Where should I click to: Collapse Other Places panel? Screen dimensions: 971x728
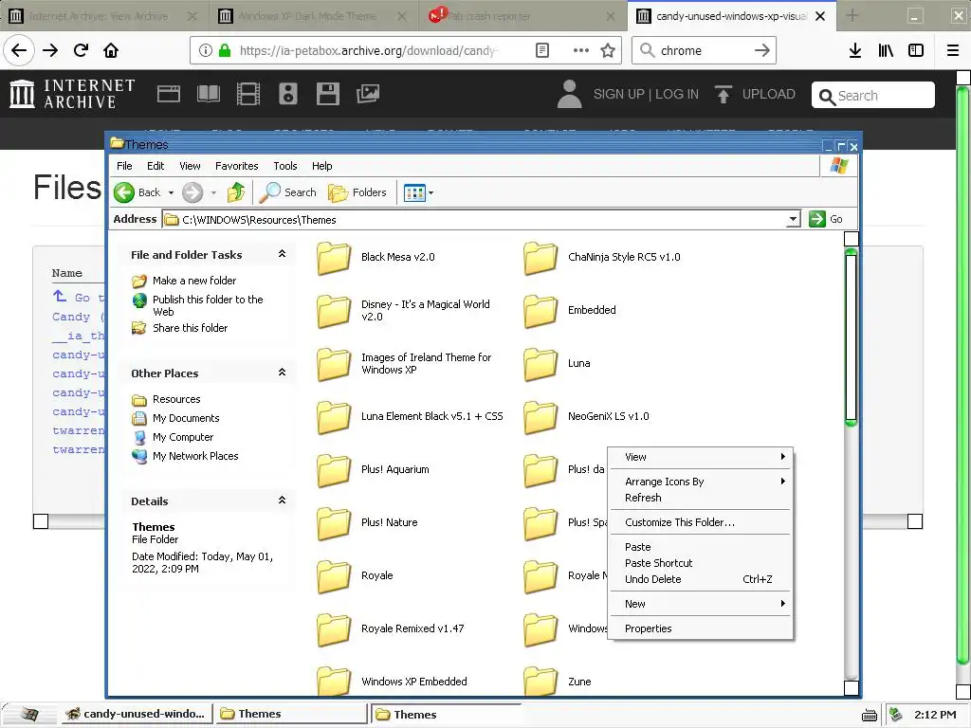pos(282,372)
